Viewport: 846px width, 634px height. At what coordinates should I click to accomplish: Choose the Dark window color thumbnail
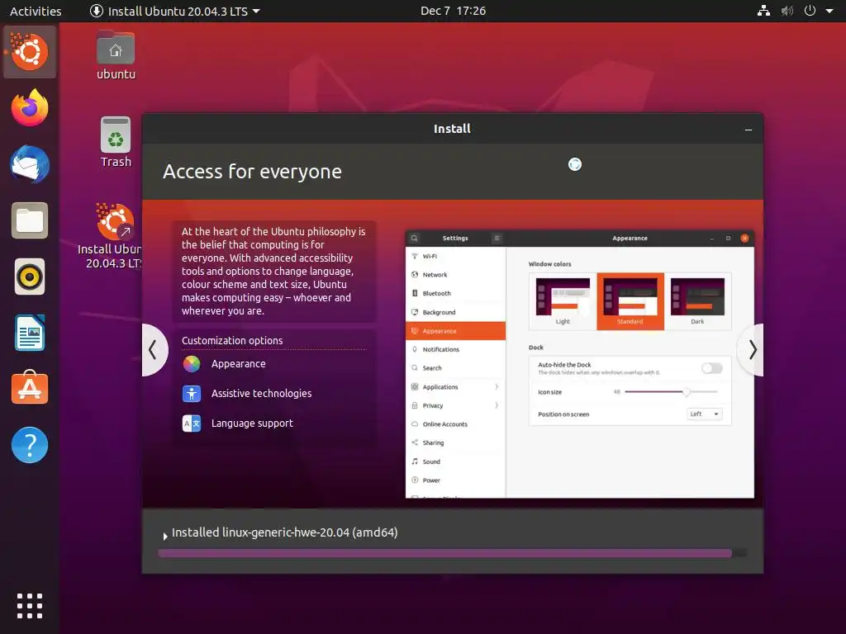[x=697, y=300]
